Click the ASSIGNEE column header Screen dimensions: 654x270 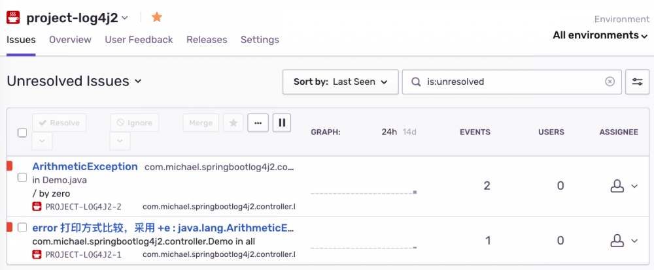(x=619, y=132)
